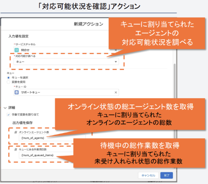Select the キューを選択 radio button

8,78
